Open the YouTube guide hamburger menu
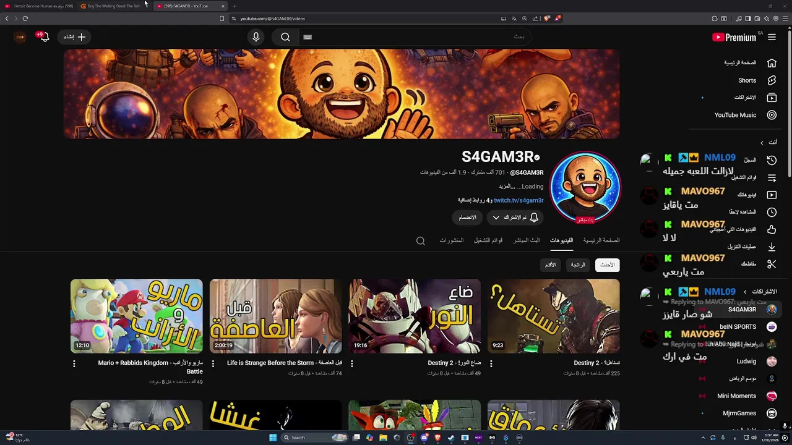This screenshot has height=445, width=792. click(772, 37)
